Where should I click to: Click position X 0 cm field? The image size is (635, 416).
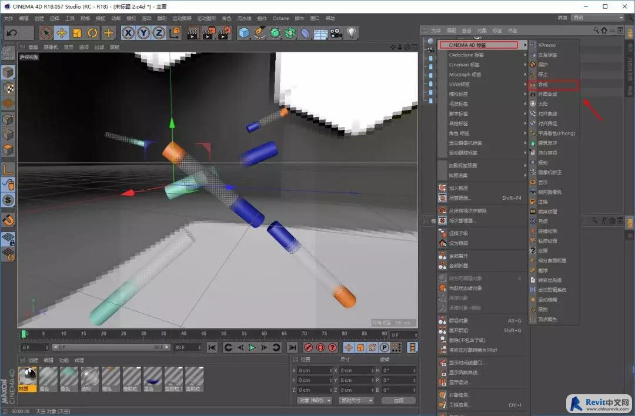tap(315, 371)
